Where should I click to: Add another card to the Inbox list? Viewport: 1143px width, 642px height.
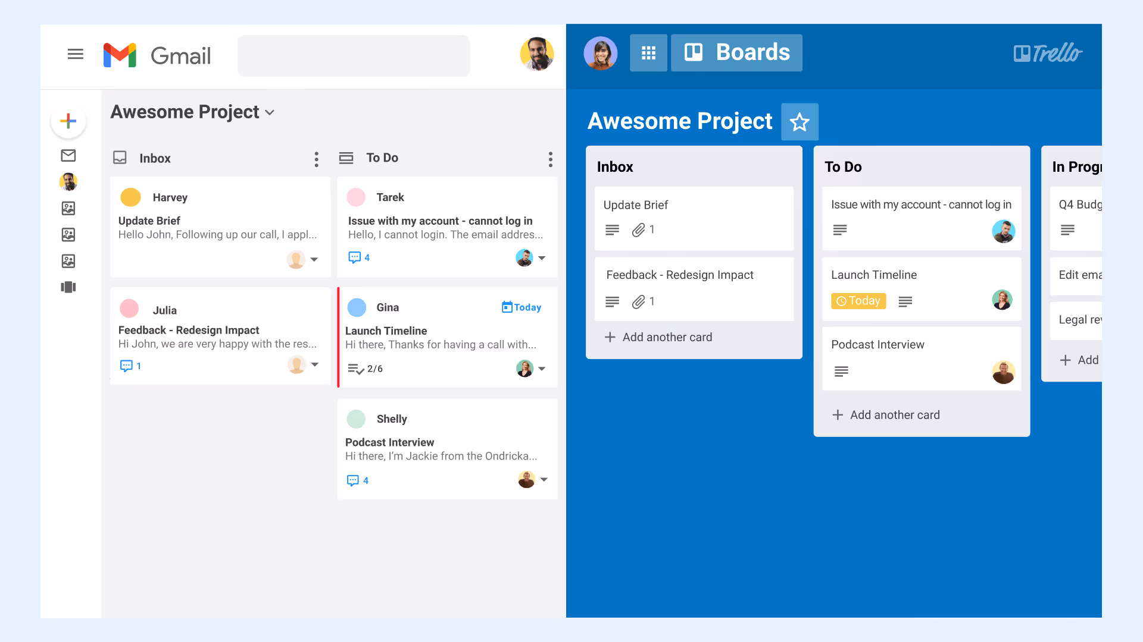[658, 337]
